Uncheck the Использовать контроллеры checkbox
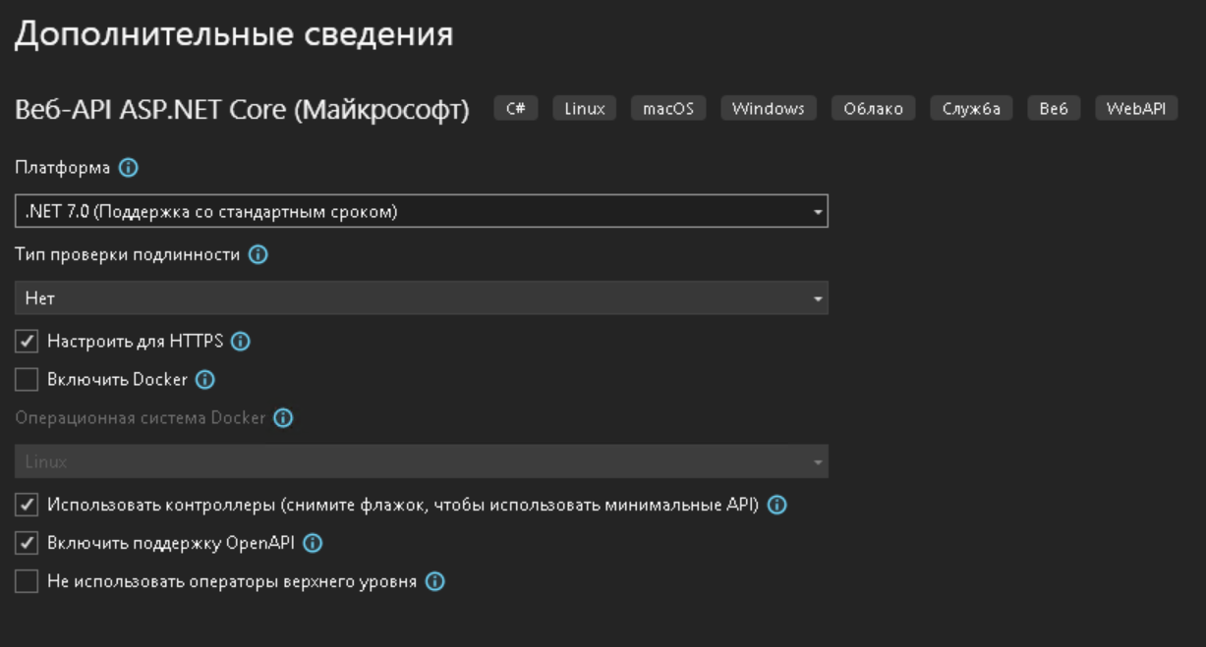The image size is (1206, 647). (x=27, y=506)
